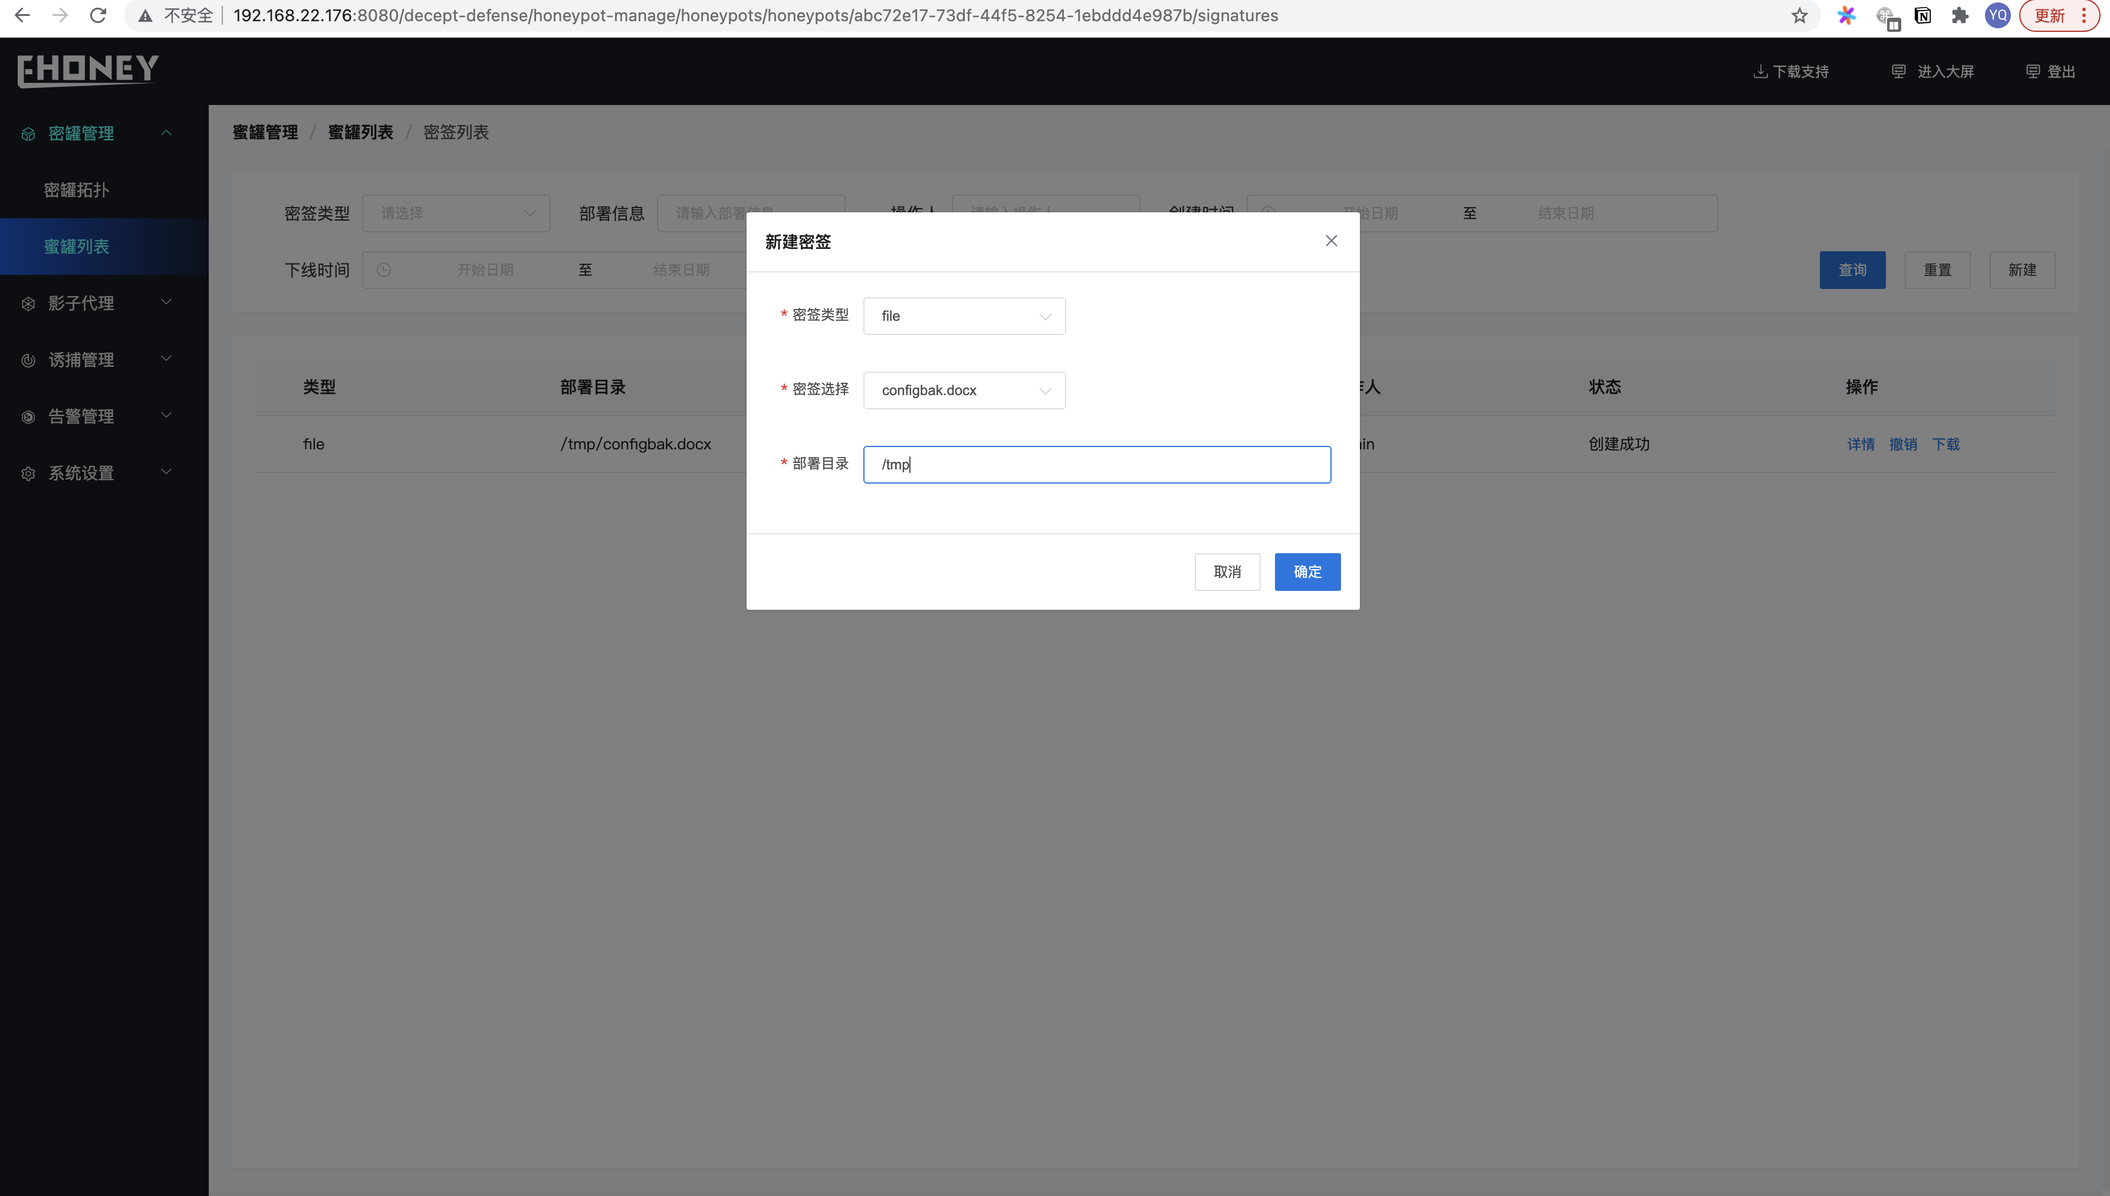
Task: Open 密签类型 dropdown showing file
Action: tap(964, 316)
